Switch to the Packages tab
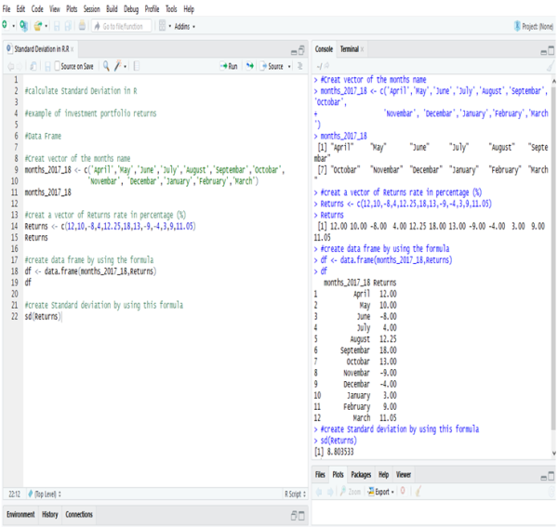 click(x=361, y=474)
